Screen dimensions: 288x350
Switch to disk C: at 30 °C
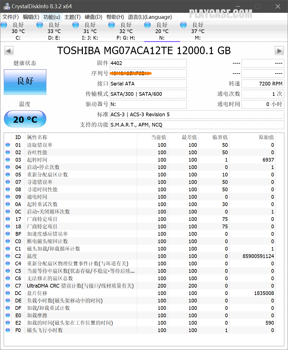18,31
